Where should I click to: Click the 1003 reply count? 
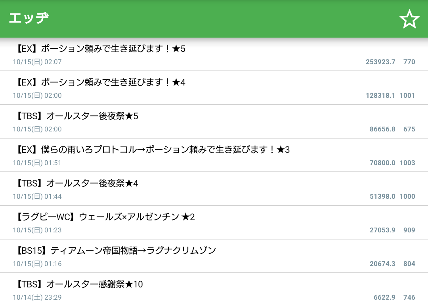407,163
